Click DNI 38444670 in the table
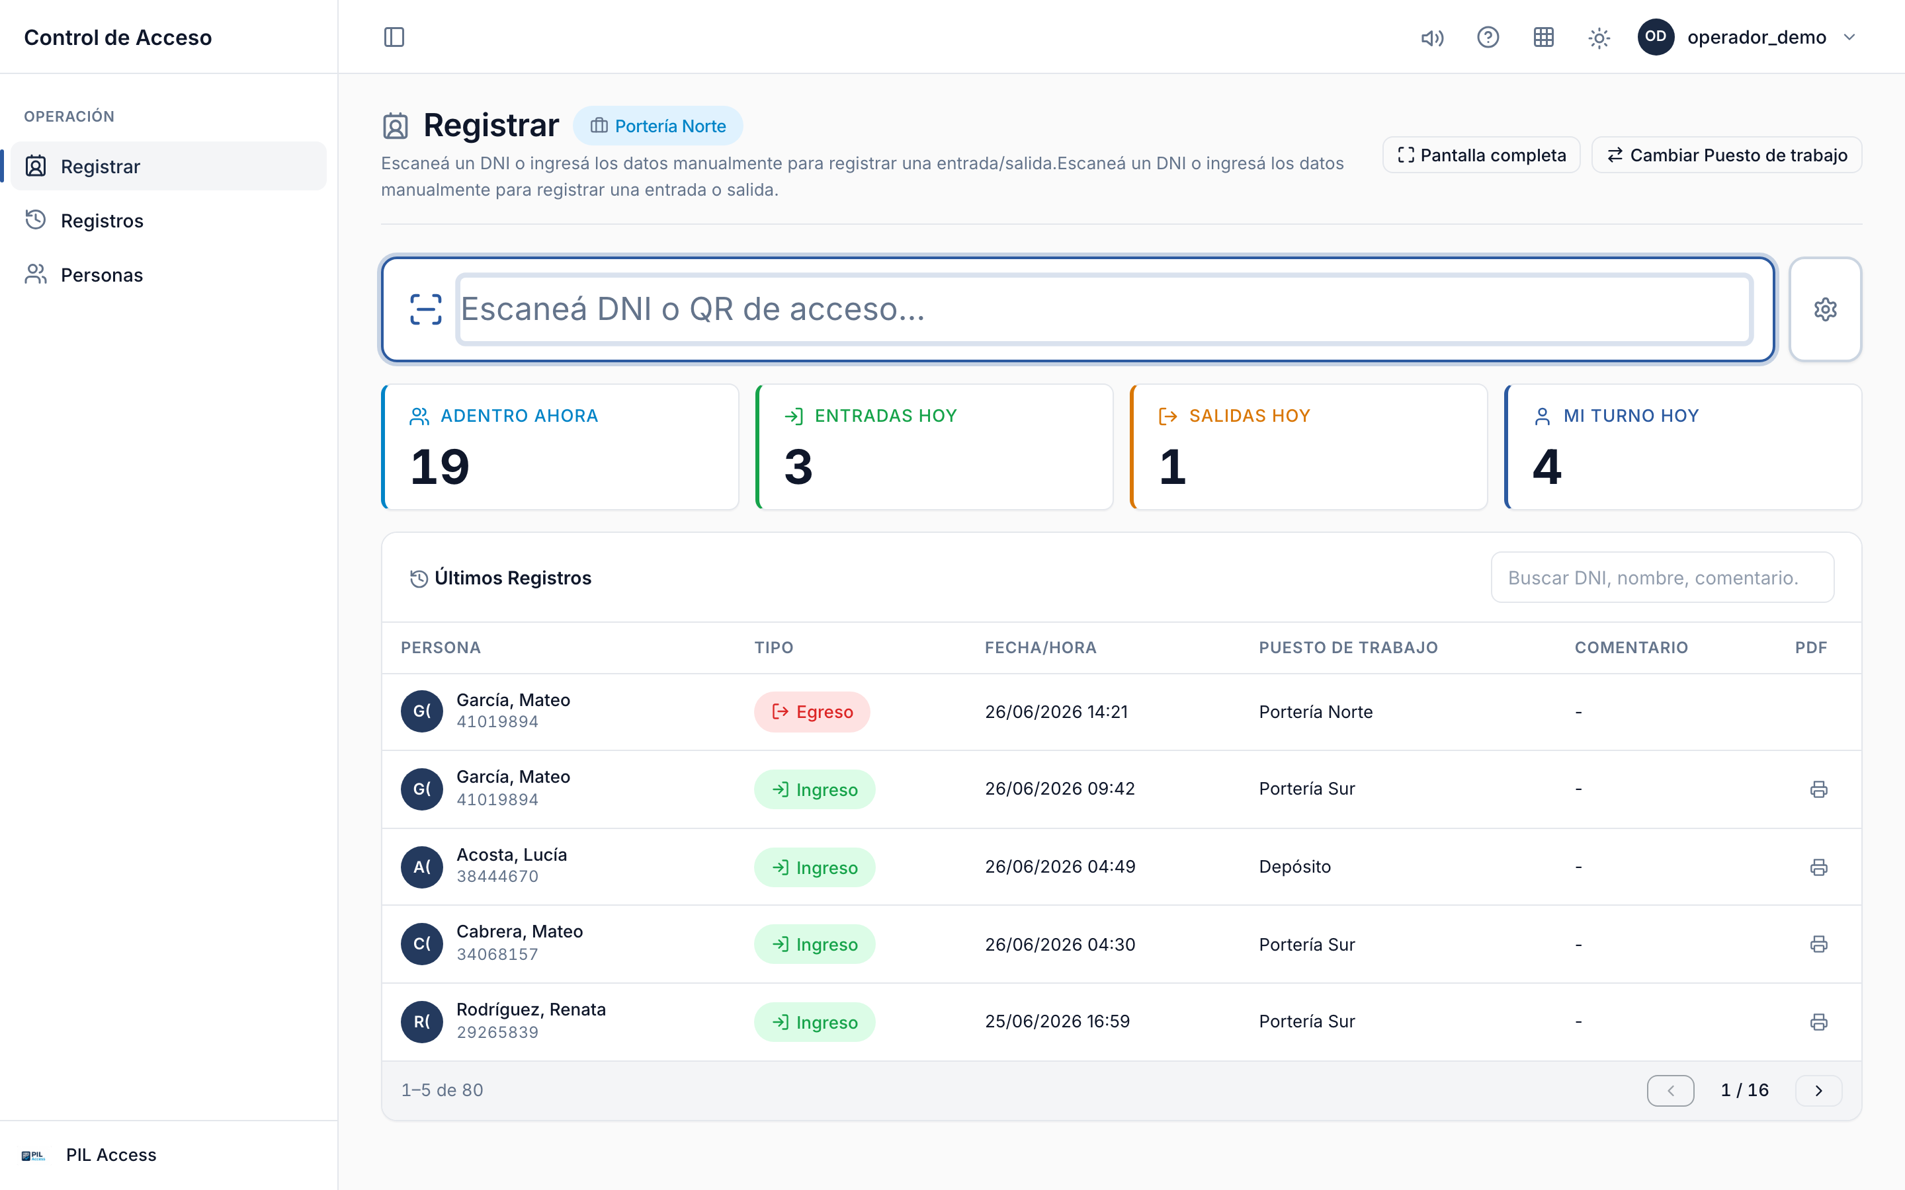 tap(497, 877)
